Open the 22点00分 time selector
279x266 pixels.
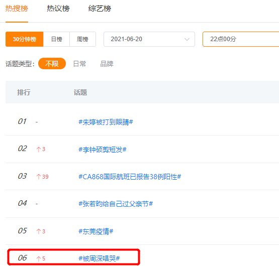coord(241,39)
